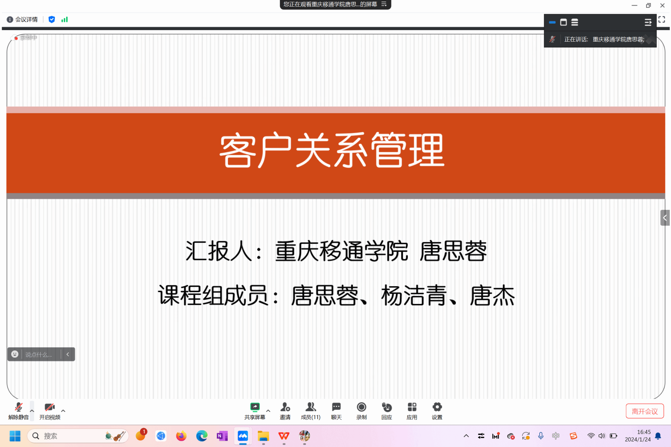Launch Microsoft Edge from the taskbar

click(202, 436)
